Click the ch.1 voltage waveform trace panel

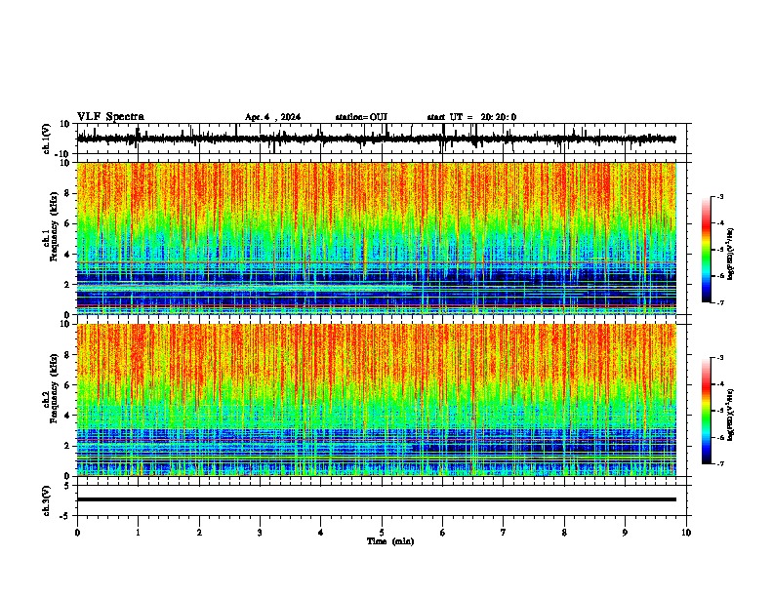pyautogui.click(x=384, y=139)
